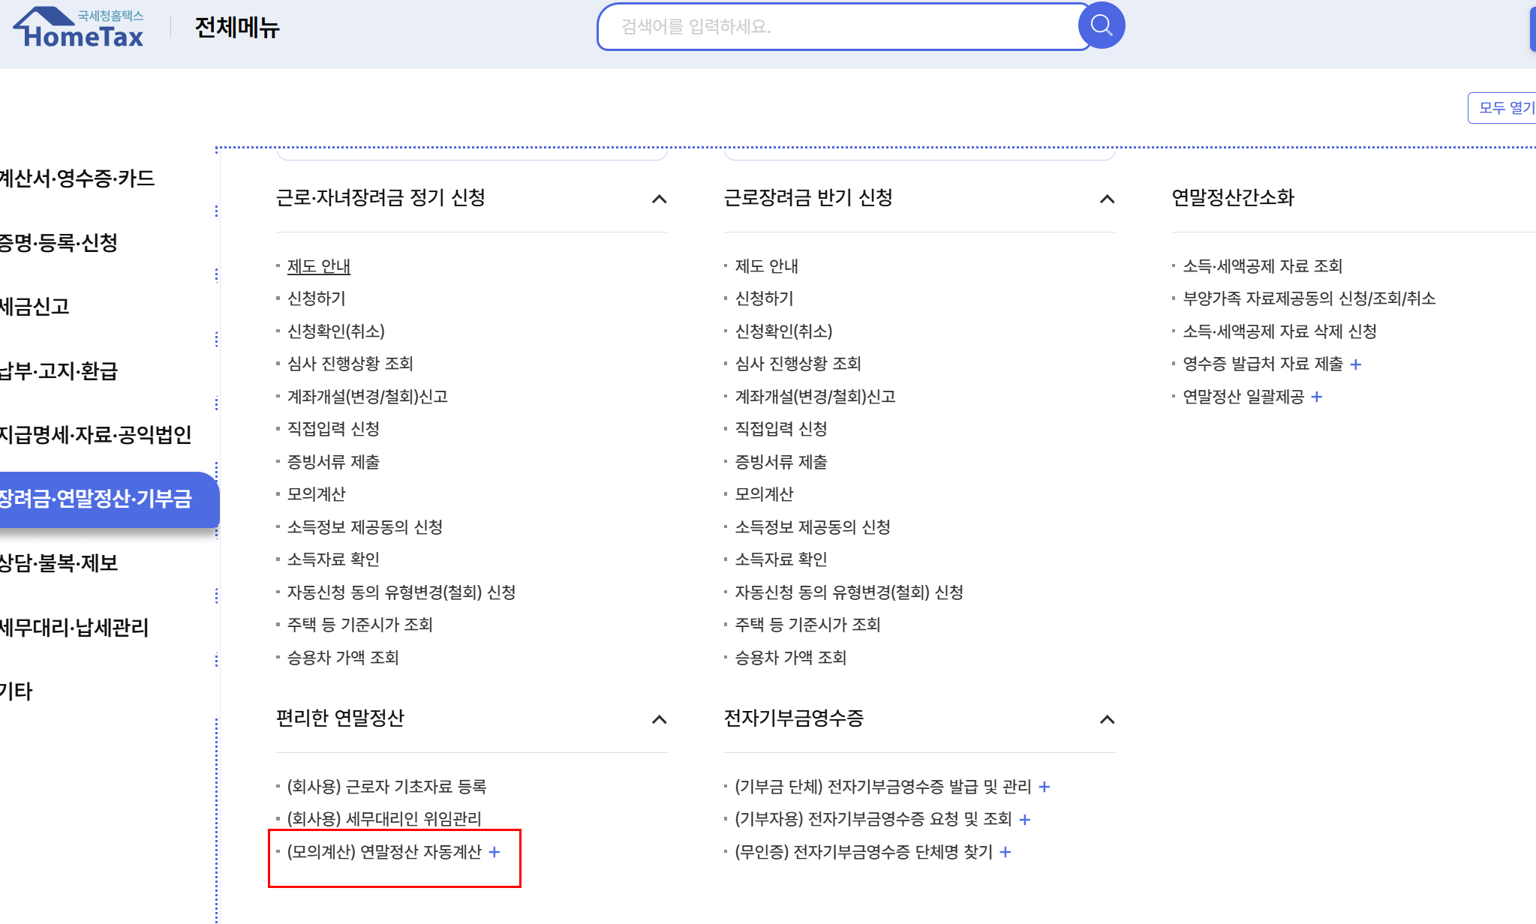
Task: Collapse 편리한 연말정산 section chevron
Action: 659,719
